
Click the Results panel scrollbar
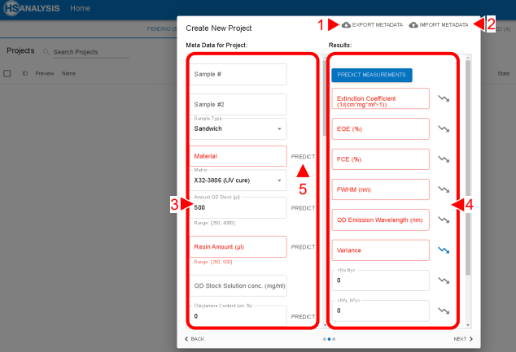click(467, 163)
